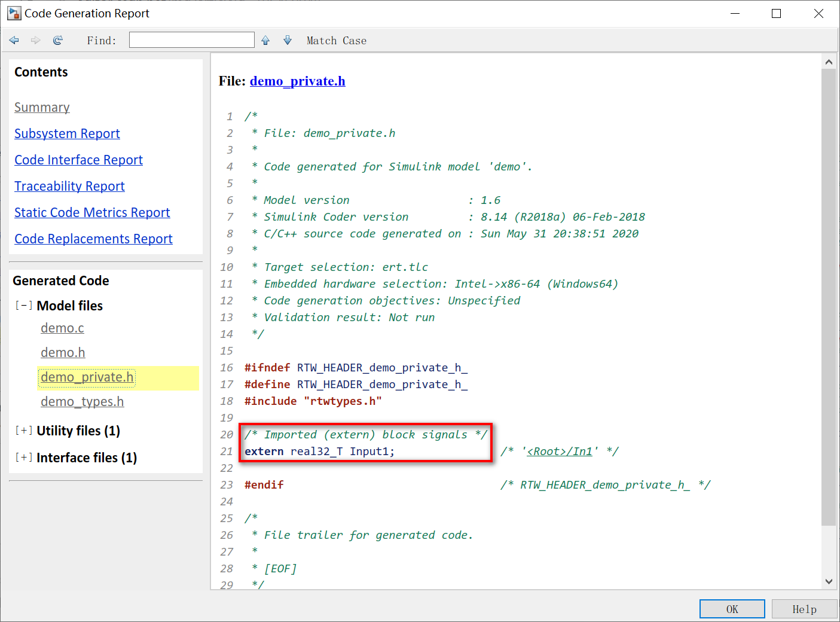Open the Summary page link

[x=42, y=108]
